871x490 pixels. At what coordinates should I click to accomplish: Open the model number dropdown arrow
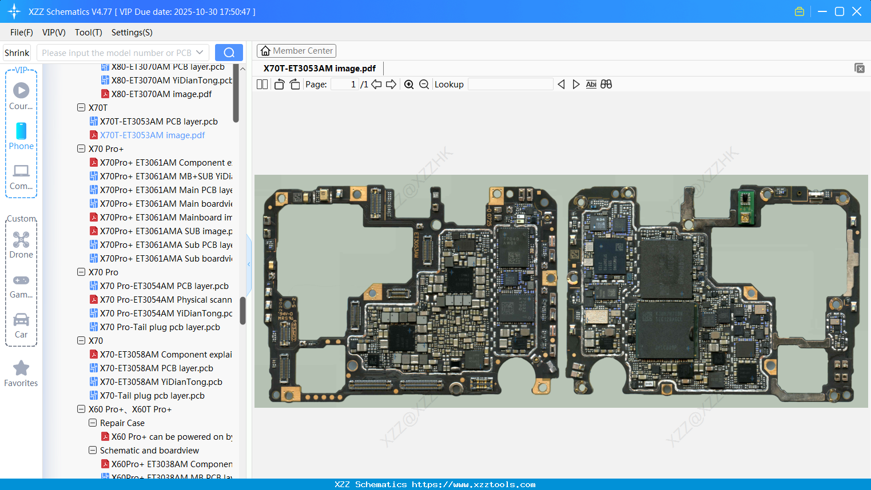[200, 53]
